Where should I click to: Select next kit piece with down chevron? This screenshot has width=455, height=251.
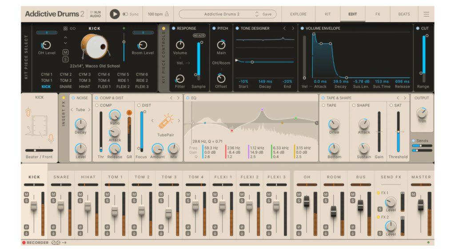[65, 43]
